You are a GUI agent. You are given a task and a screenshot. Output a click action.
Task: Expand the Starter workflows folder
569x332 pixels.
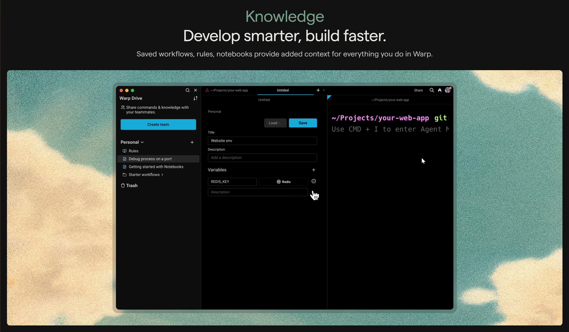(x=158, y=175)
